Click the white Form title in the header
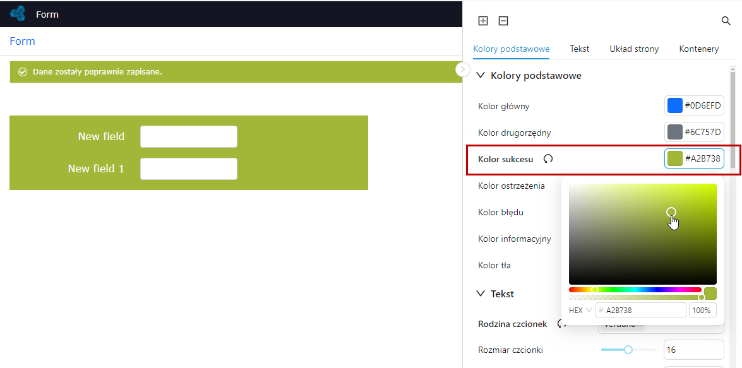The image size is (742, 368). coord(47,15)
